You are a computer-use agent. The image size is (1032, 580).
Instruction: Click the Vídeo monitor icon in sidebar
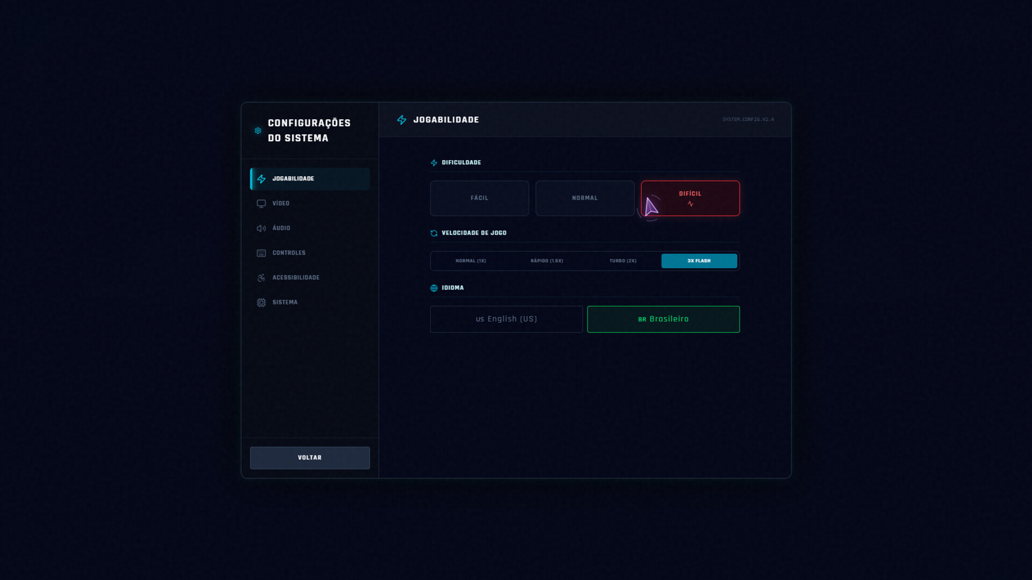(261, 204)
